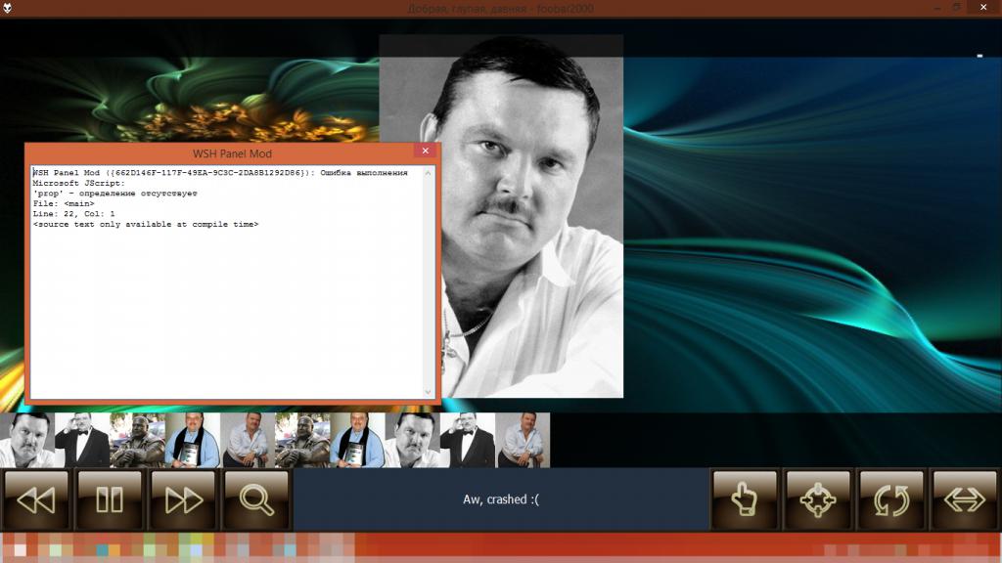
Task: Open search with the magnifying glass icon
Action: 256,499
